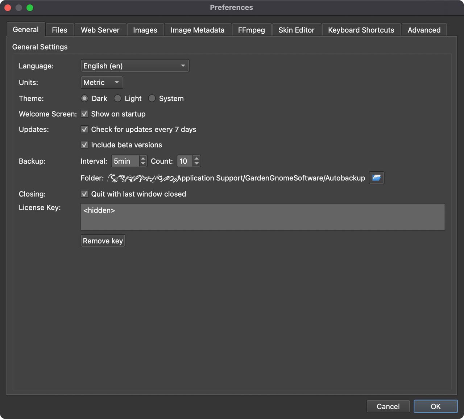The width and height of the screenshot is (464, 419).
Task: Click inside the License Key text field
Action: click(262, 217)
